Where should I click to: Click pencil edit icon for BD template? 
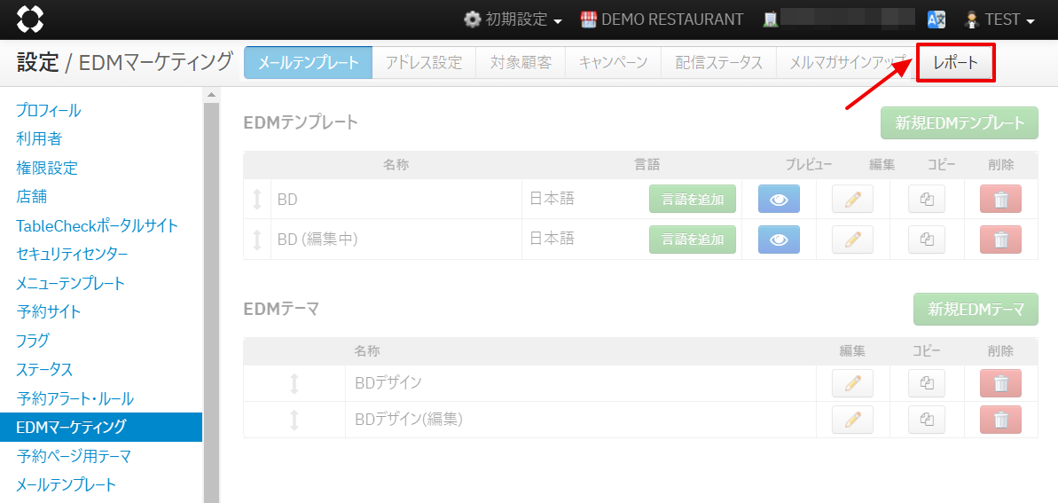(852, 200)
